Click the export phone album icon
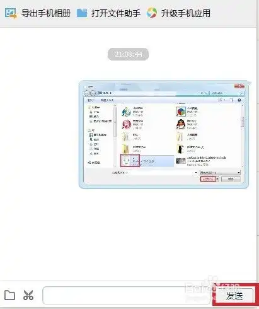The image size is (259, 309). pos(11,13)
